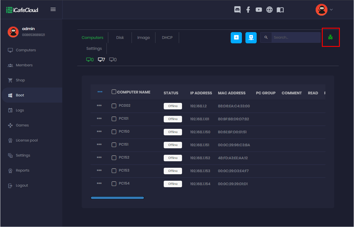354x227 pixels.
Task: Click the import download icon beside the plus button
Action: pyautogui.click(x=251, y=37)
